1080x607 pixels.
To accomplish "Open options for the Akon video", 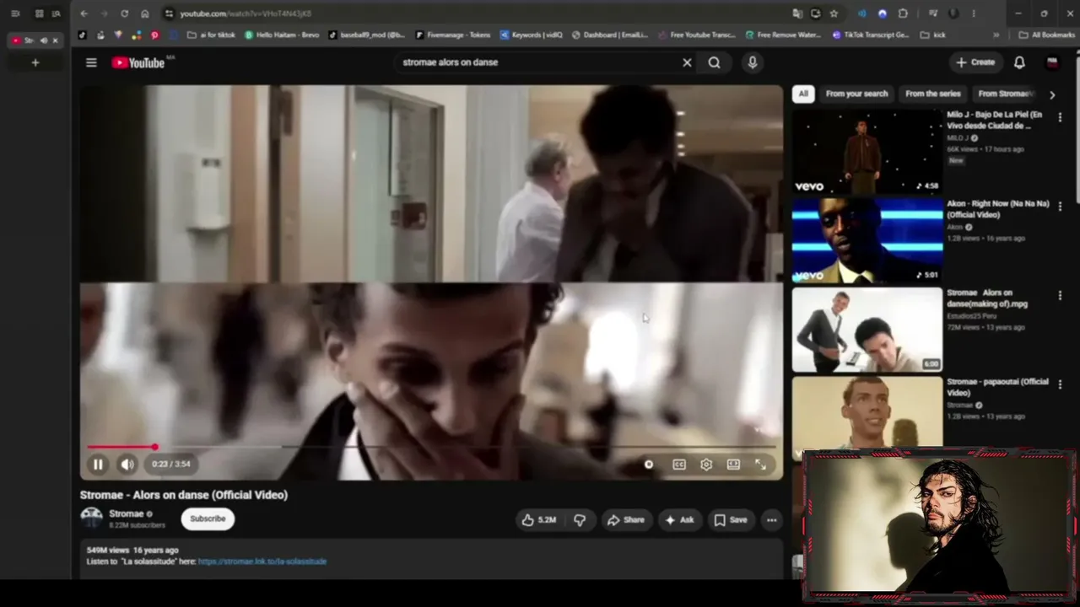I will point(1060,207).
